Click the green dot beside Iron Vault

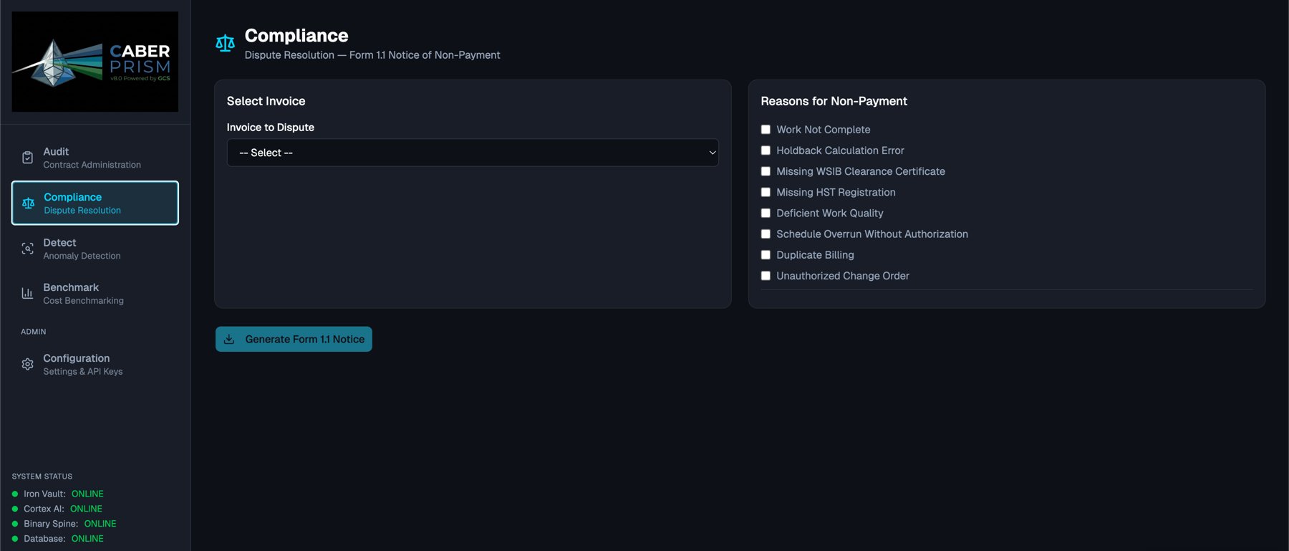tap(15, 494)
